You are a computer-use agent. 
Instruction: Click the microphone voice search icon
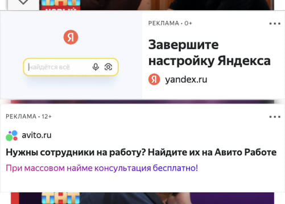(x=96, y=67)
